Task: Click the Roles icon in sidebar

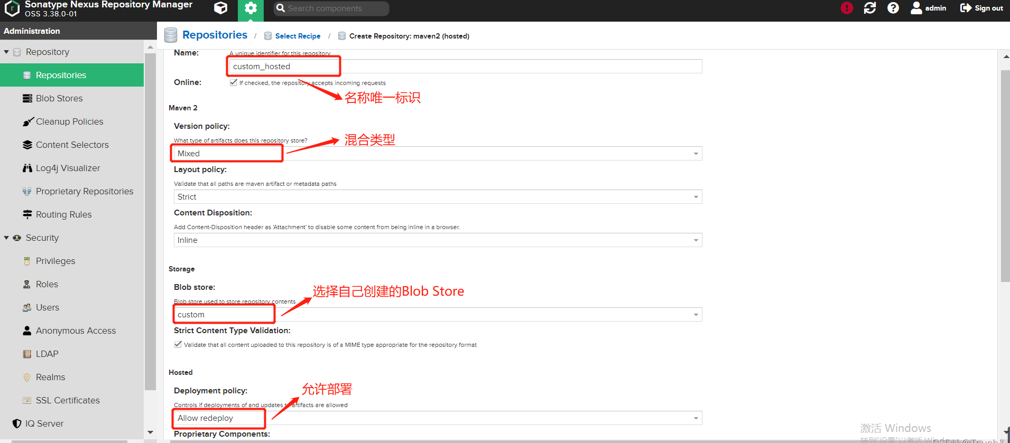Action: pyautogui.click(x=27, y=284)
